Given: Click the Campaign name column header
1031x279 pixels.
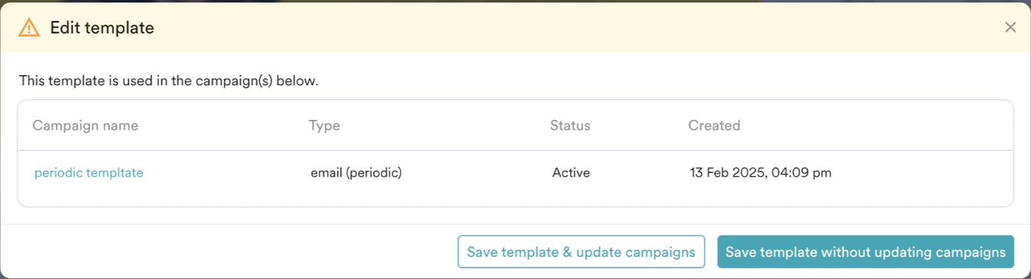Looking at the screenshot, I should pos(85,126).
